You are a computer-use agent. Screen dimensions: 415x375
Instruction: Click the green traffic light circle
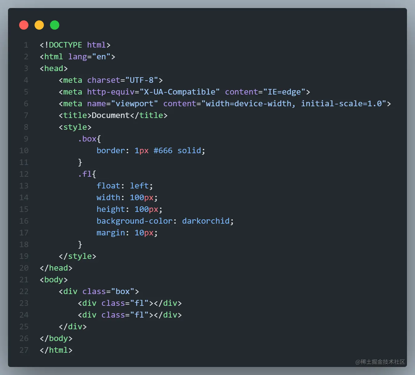[x=55, y=25]
